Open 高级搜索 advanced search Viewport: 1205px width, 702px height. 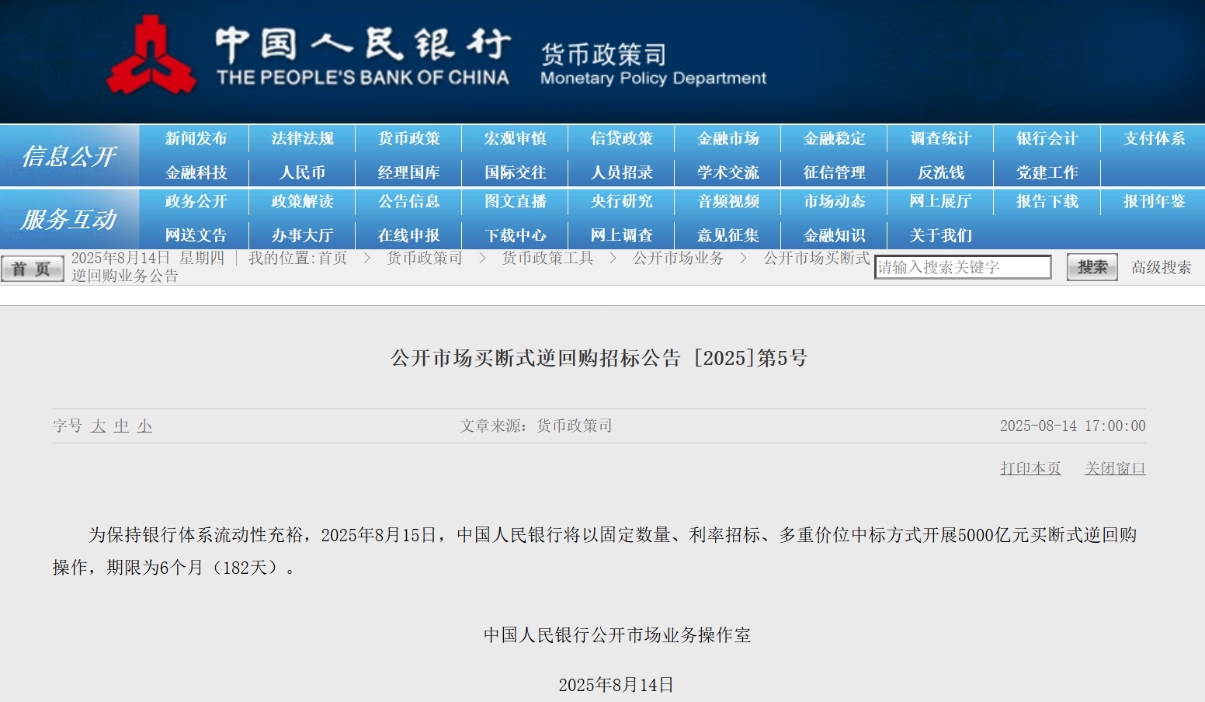[1161, 267]
